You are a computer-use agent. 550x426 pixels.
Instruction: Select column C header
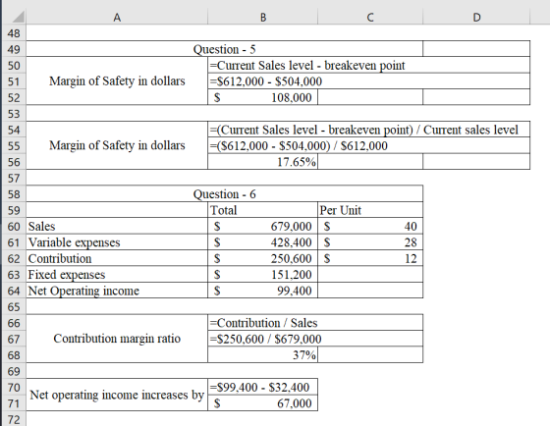coord(370,17)
